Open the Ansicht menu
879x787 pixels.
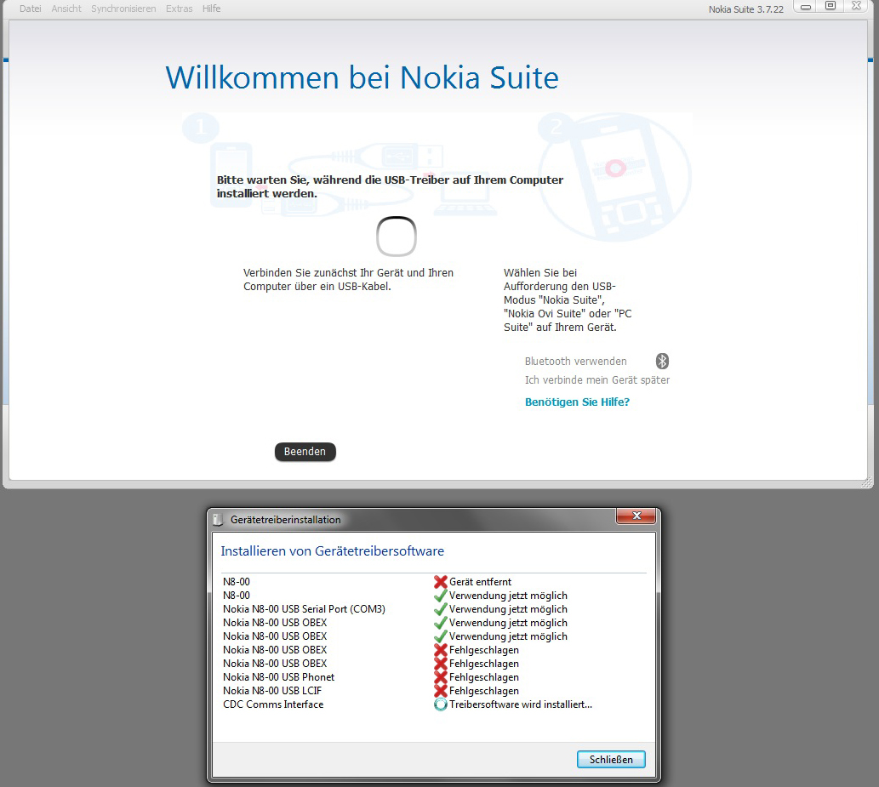[66, 9]
